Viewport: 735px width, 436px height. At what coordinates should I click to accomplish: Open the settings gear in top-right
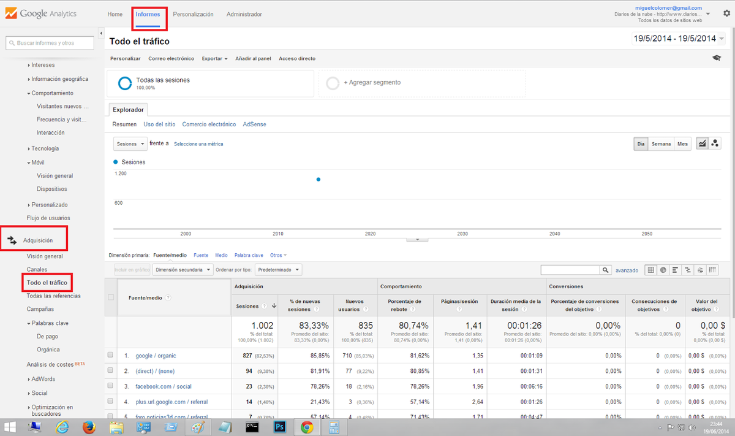[x=726, y=13]
